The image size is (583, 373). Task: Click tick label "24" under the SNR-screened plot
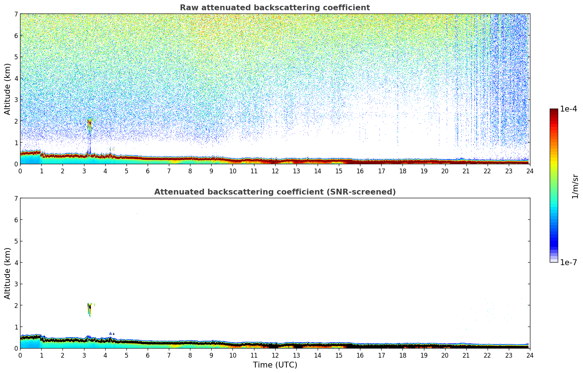(530, 355)
